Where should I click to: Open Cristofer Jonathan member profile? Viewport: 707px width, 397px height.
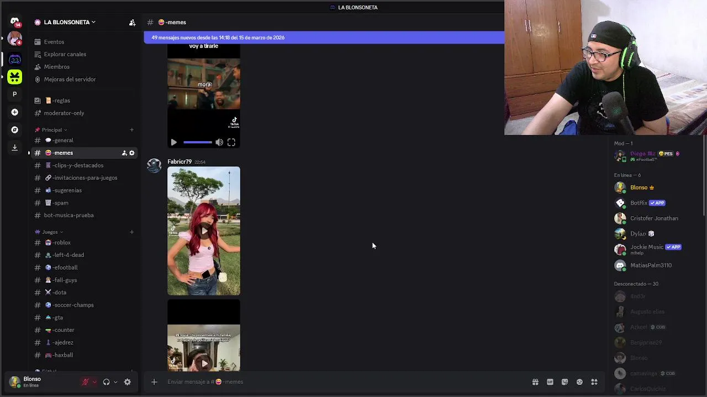(657, 218)
